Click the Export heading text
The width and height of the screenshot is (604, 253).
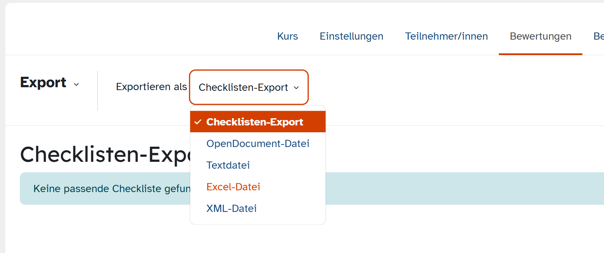tap(43, 83)
